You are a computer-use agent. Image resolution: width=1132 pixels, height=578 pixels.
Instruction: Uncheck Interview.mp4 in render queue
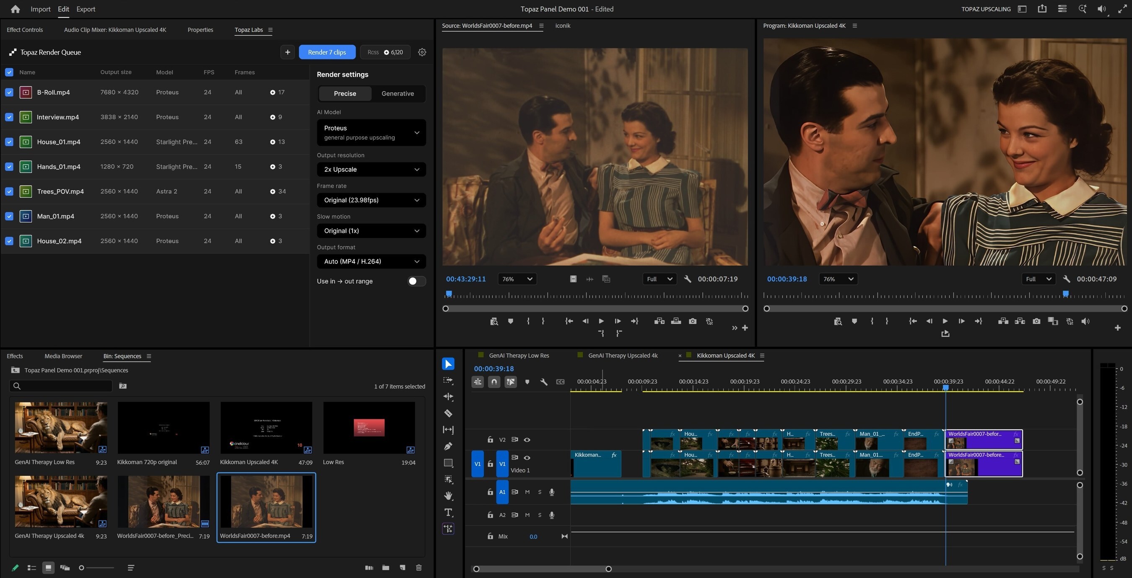click(9, 117)
